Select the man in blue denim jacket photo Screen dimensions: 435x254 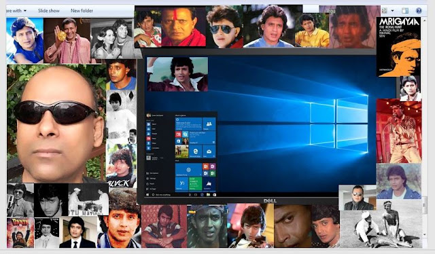pyautogui.click(x=399, y=181)
